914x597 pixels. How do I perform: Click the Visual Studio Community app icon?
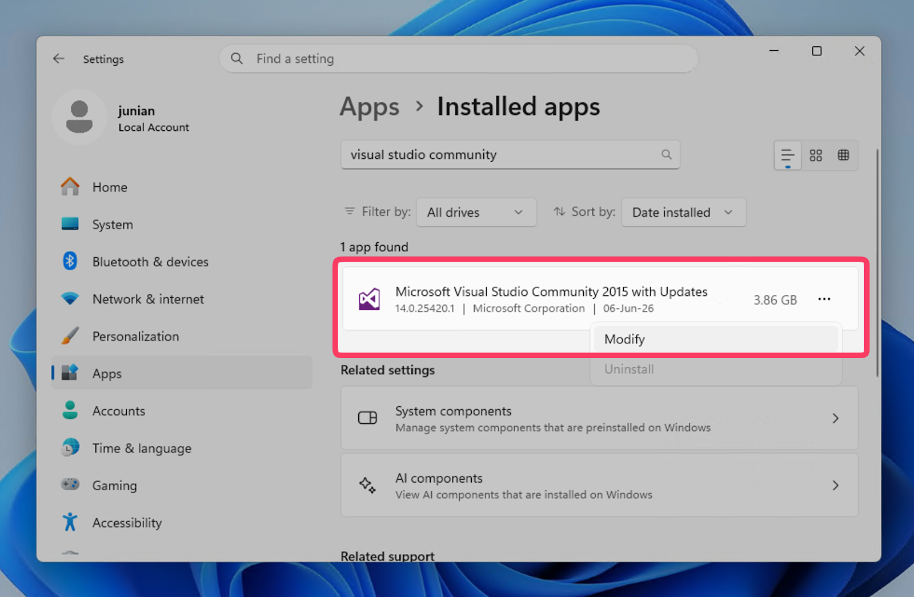click(x=369, y=299)
